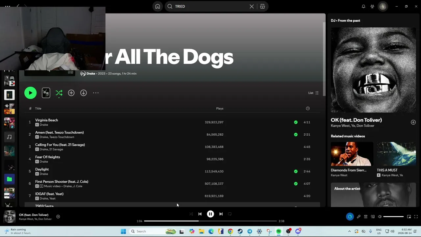Click the search field containing TRIED
This screenshot has height=237, width=421.
pos(210,6)
